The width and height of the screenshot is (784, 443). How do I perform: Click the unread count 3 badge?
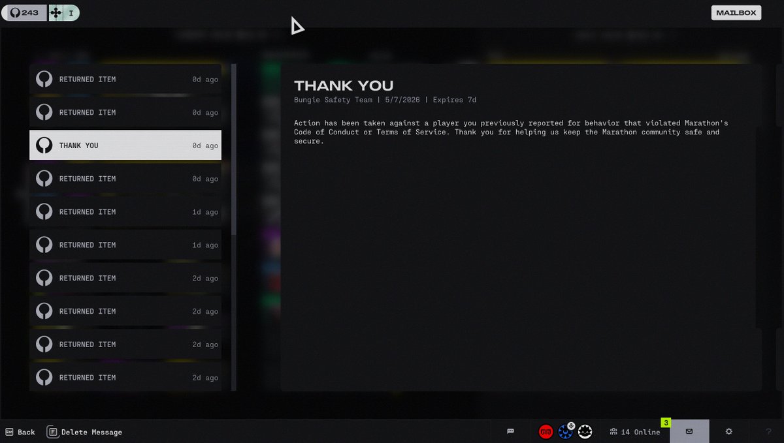point(666,423)
